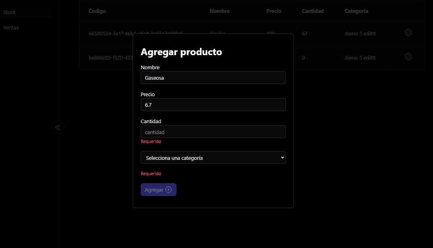Viewport: 433px width, 248px height.
Task: Expand the 'Selecciona una categoría' dropdown
Action: pos(213,158)
